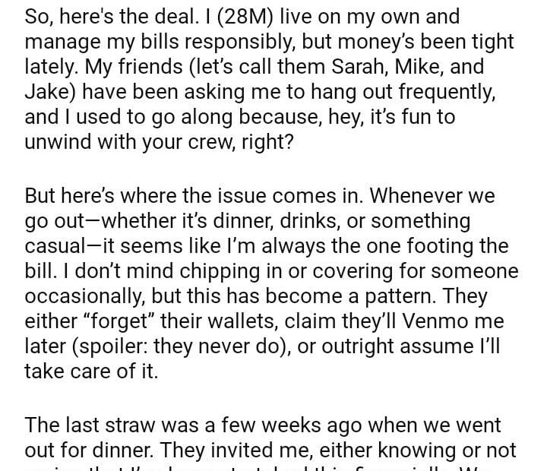Click the word "casual"
Viewport: 547px width, 471px height.
pyautogui.click(x=57, y=245)
